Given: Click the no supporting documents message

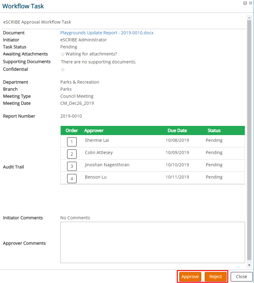Looking at the screenshot, I should [x=98, y=62].
